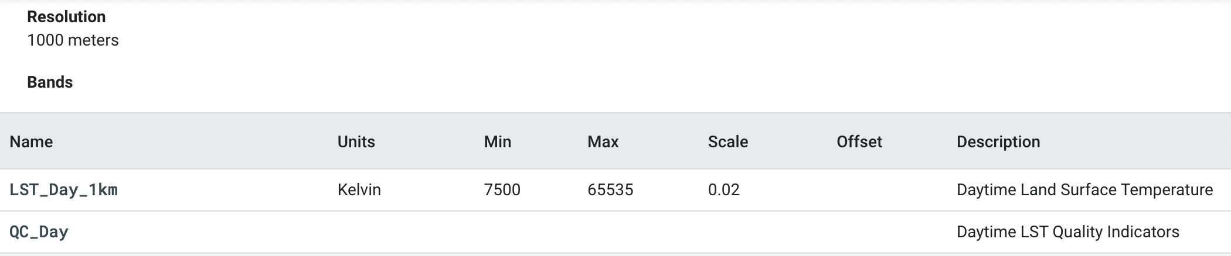Image resolution: width=1231 pixels, height=256 pixels.
Task: Click the 7500 minimum value cell
Action: [502, 190]
